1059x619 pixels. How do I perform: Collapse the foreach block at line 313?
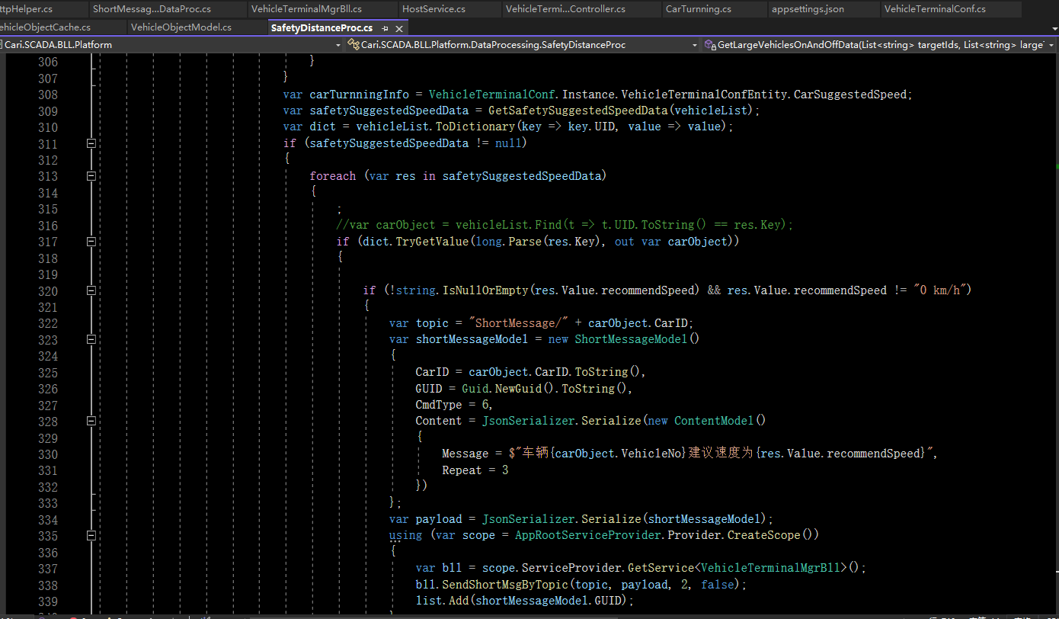91,176
